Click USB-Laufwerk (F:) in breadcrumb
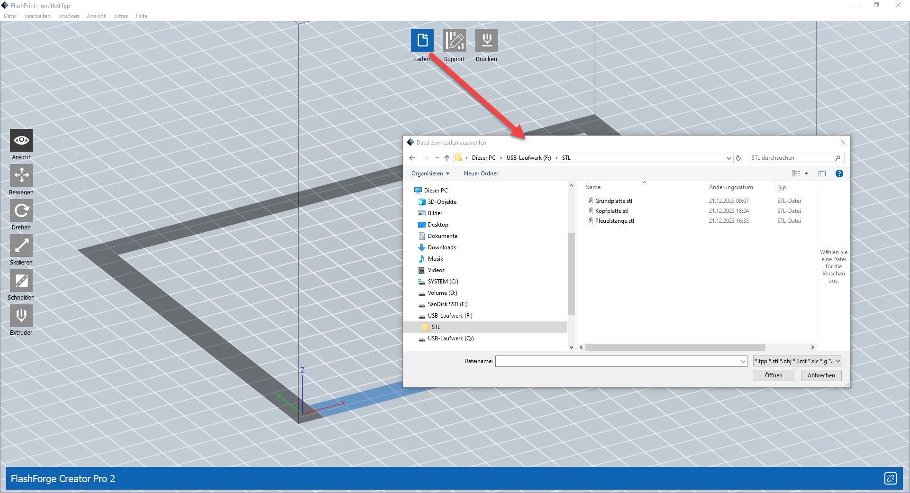 pos(529,158)
